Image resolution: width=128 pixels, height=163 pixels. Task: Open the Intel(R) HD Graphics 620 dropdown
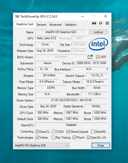42,145
